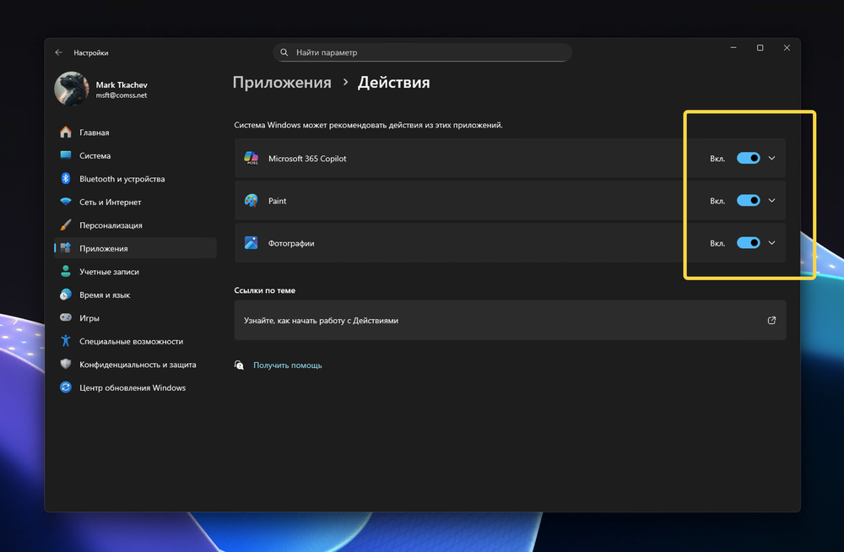Click the Сеть и Интернет Wi-Fi icon
This screenshot has width=844, height=552.
pos(66,202)
